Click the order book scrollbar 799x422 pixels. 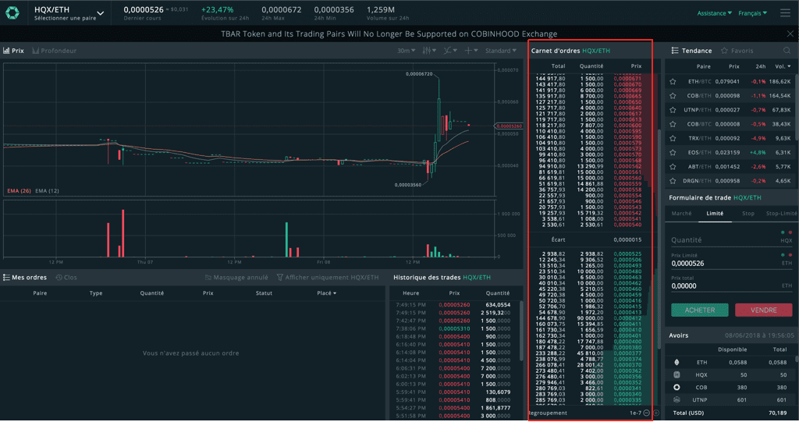click(x=660, y=239)
